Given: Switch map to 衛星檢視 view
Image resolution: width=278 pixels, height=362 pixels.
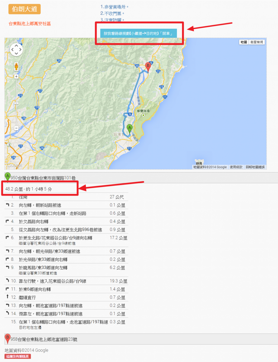Looking at the screenshot, I should [257, 42].
